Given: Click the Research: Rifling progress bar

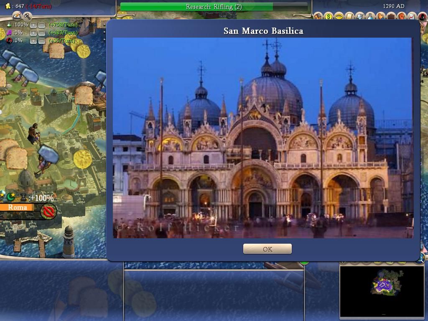Looking at the screenshot, I should click(214, 7).
